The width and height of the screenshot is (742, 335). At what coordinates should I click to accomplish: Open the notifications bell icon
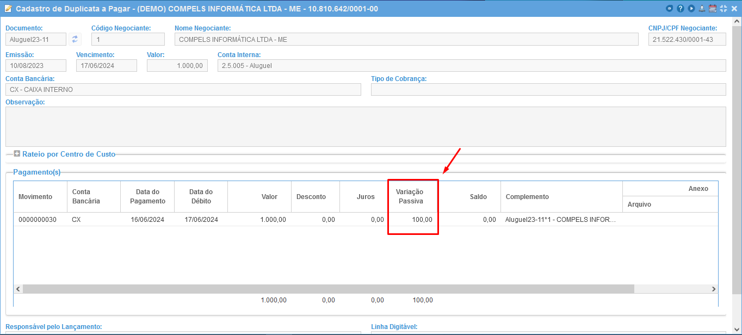pyautogui.click(x=702, y=9)
